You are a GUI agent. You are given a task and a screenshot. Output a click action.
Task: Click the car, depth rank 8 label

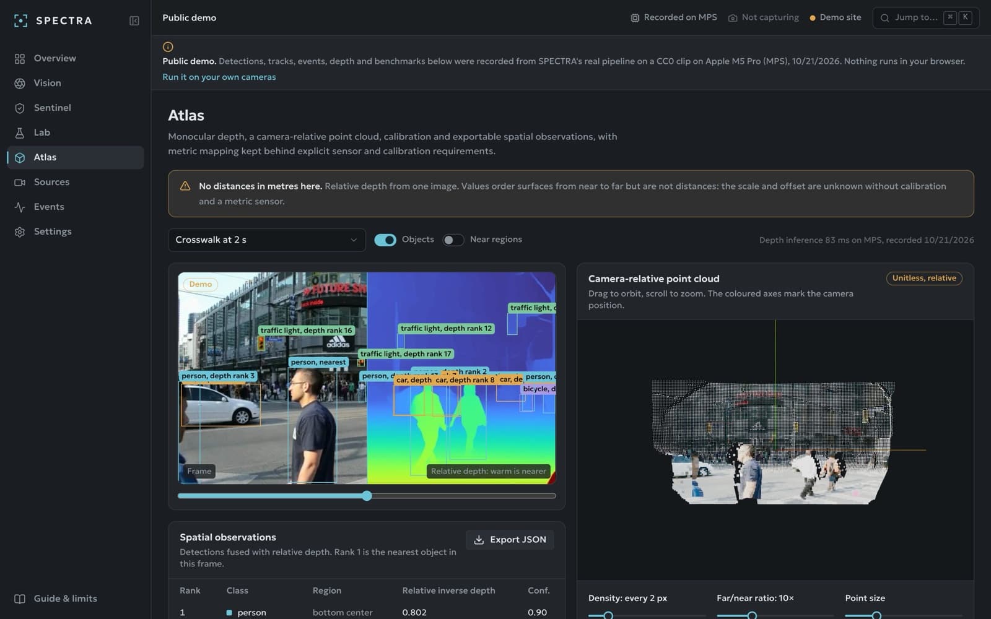point(465,380)
